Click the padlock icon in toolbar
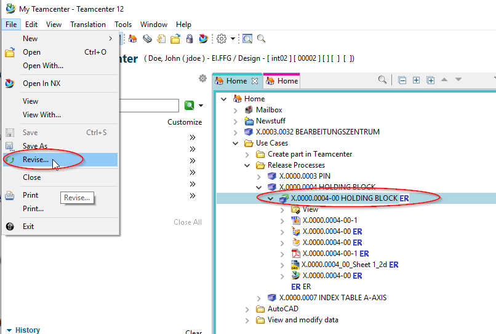The image size is (496, 334). pos(190,39)
